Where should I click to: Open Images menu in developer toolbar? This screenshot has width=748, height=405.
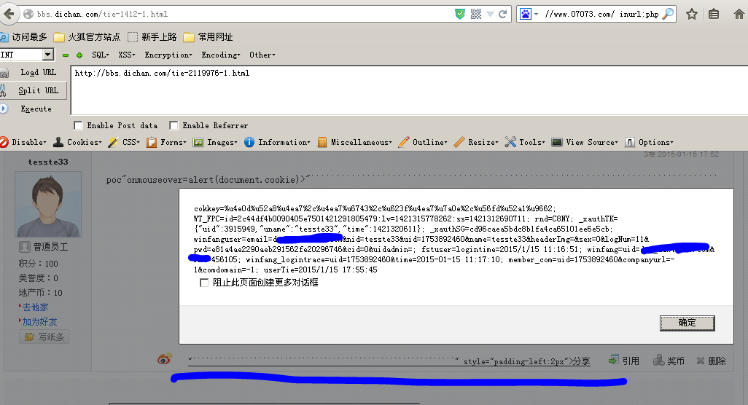click(x=215, y=142)
